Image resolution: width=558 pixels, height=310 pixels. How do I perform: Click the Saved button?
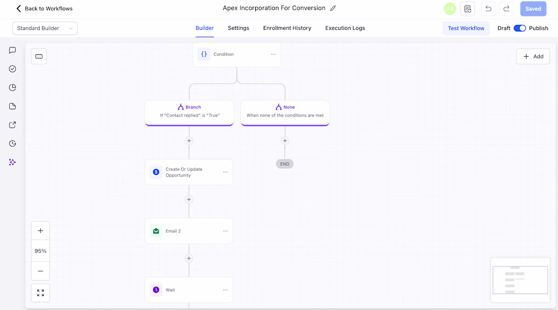pos(533,9)
